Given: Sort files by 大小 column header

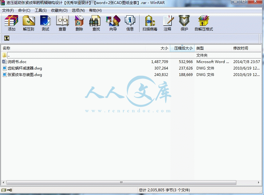Looking at the screenshot, I should coord(158,48).
